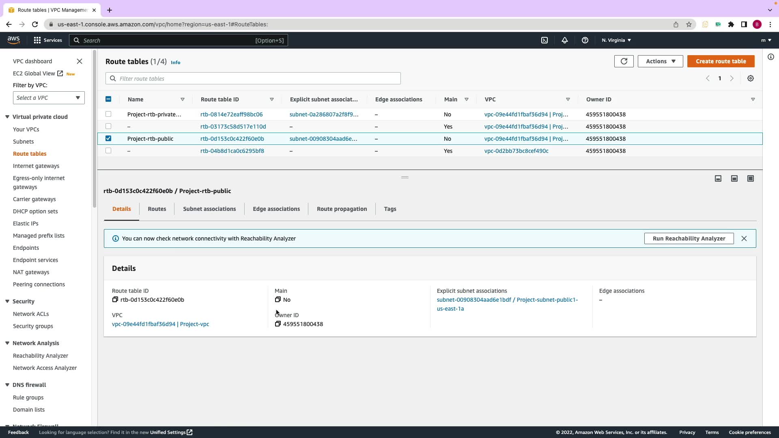Screen dimensions: 779x438
Task: Switch to the Subnet associations tab
Action: pyautogui.click(x=209, y=209)
